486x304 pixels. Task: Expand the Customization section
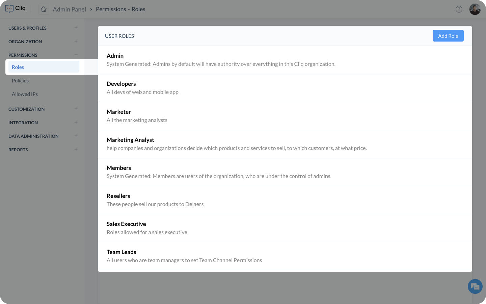pos(76,109)
